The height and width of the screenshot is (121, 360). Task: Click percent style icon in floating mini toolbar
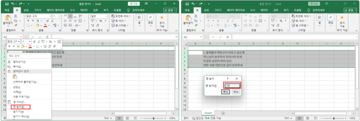[50, 42]
